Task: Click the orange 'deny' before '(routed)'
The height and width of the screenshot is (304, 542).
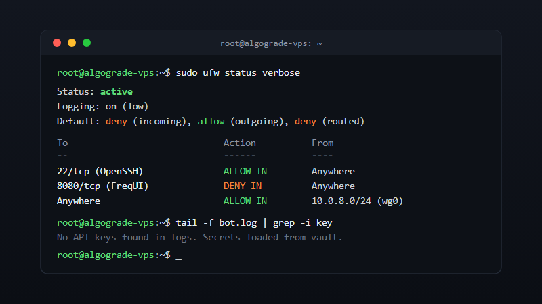Action: 306,122
